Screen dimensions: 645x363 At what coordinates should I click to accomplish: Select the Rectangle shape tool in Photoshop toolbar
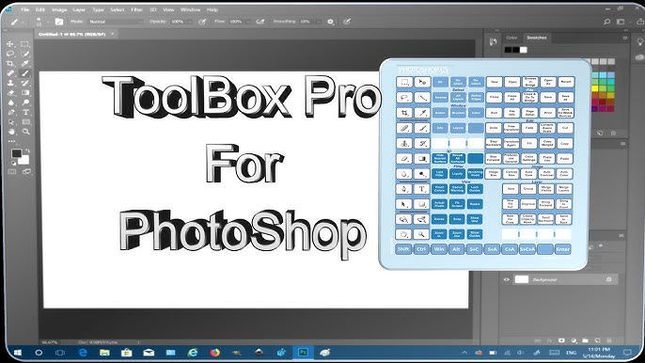pos(25,122)
